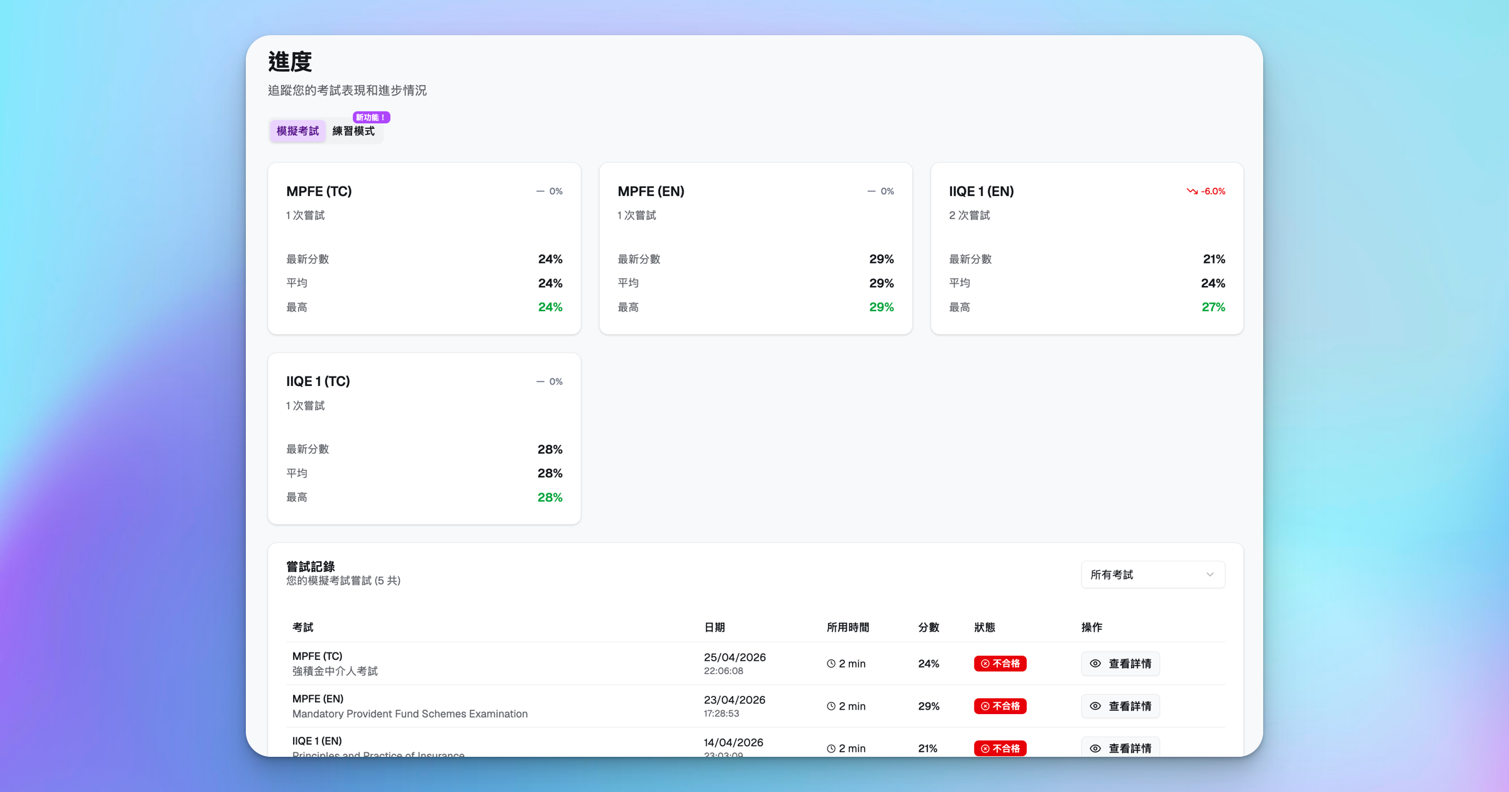This screenshot has width=1509, height=792.
Task: Click the eye icon in MPFE (TC) row
Action: (x=1095, y=664)
